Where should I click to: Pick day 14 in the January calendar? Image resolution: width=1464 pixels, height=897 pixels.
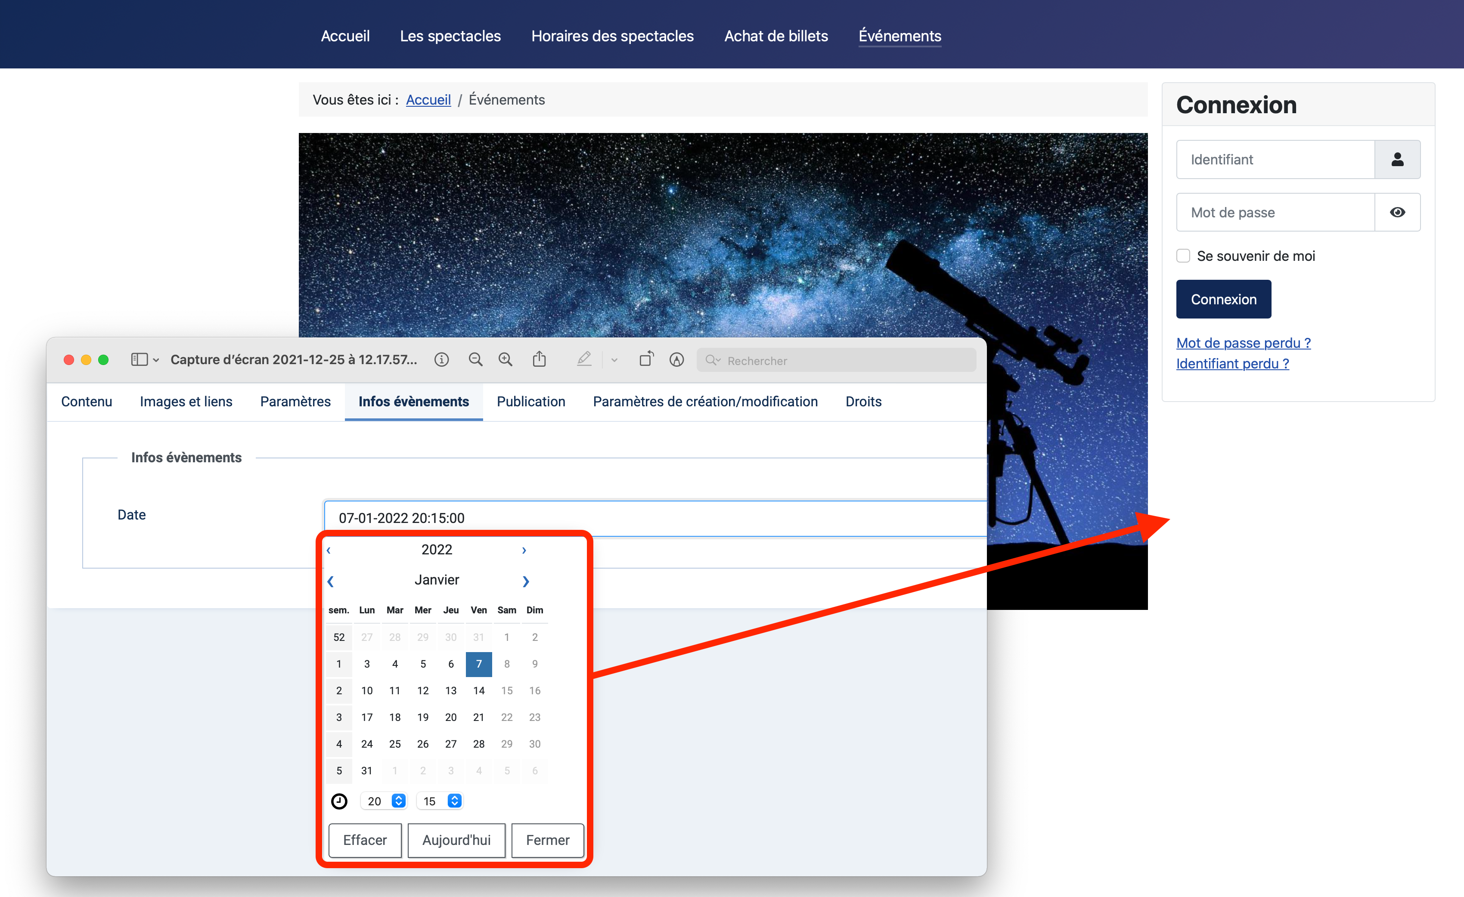pos(479,691)
